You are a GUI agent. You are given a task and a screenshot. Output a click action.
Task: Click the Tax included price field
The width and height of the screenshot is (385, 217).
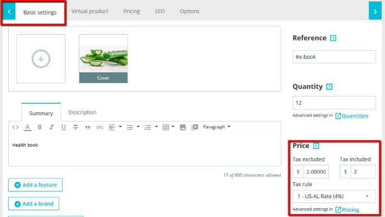[363, 172]
